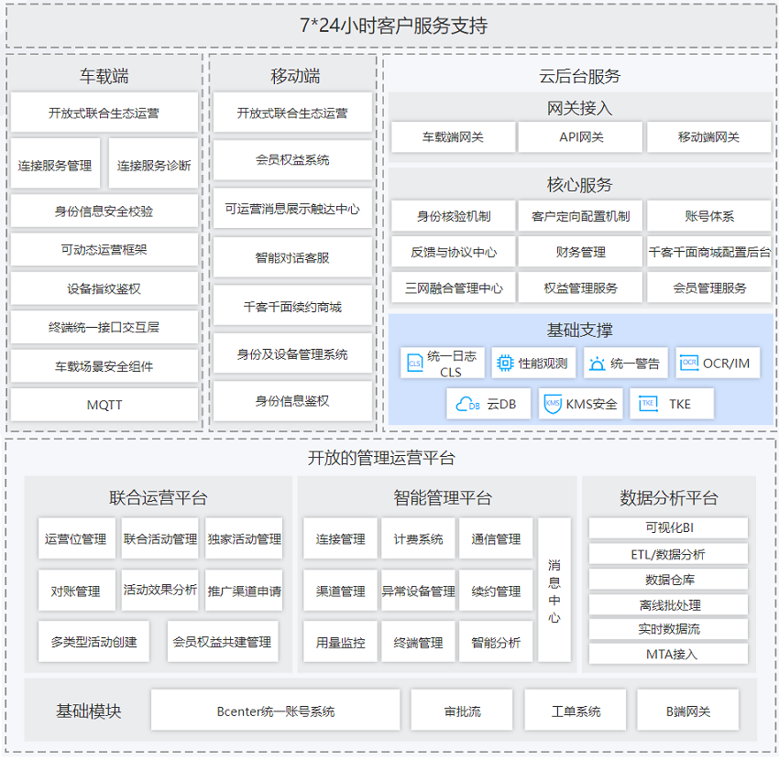The height and width of the screenshot is (760, 779).
Task: Click the 统一警告 alarm icon
Action: click(597, 364)
